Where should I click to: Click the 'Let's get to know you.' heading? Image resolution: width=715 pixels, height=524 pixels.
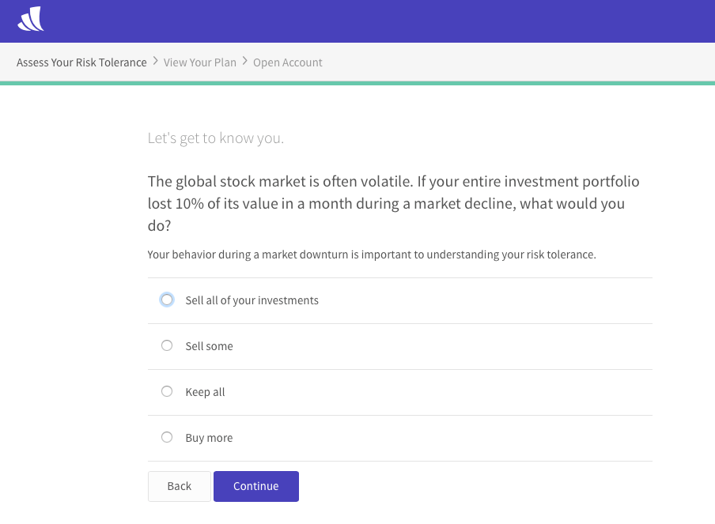[x=215, y=138]
